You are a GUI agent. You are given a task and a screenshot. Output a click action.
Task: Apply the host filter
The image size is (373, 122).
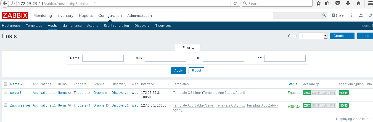(178, 71)
